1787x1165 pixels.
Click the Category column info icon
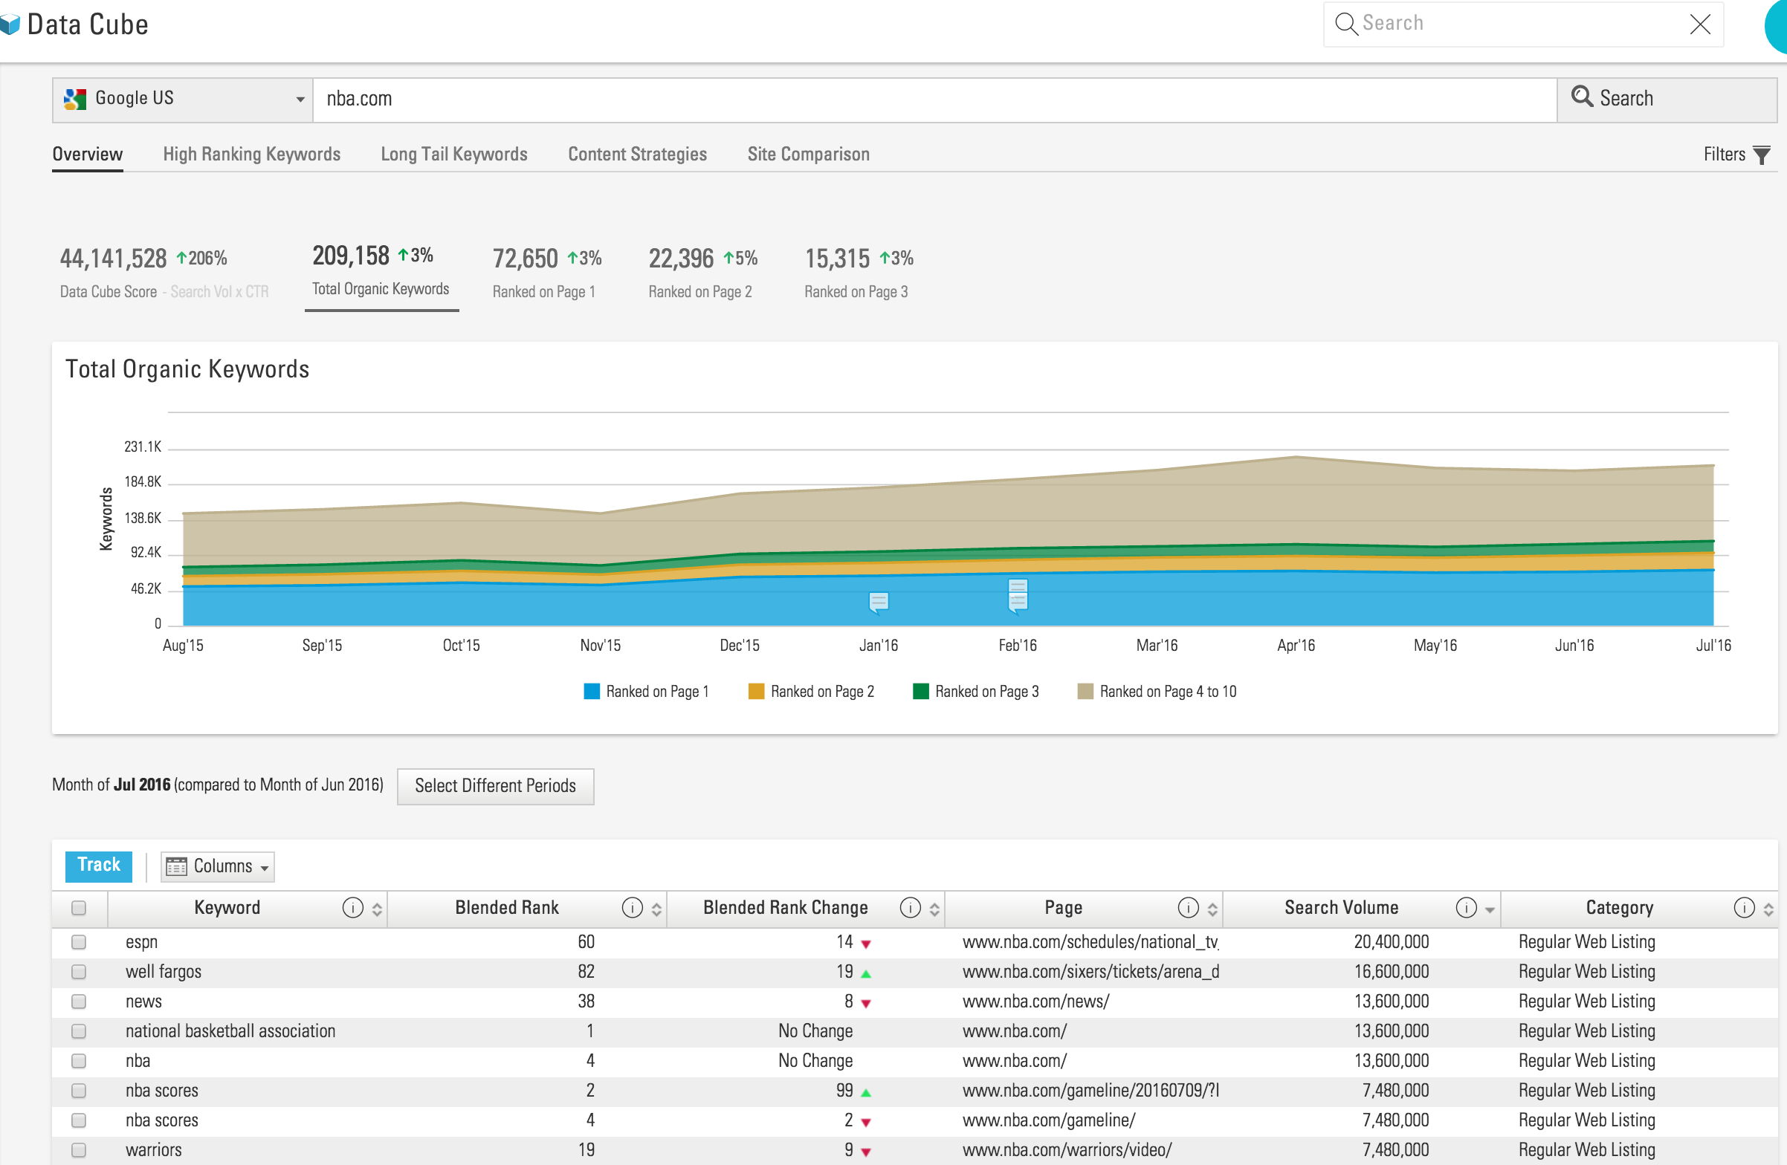click(1743, 907)
